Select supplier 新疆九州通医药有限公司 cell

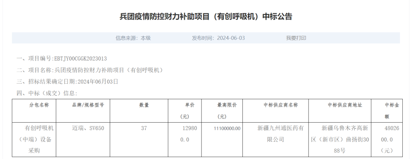275,133
